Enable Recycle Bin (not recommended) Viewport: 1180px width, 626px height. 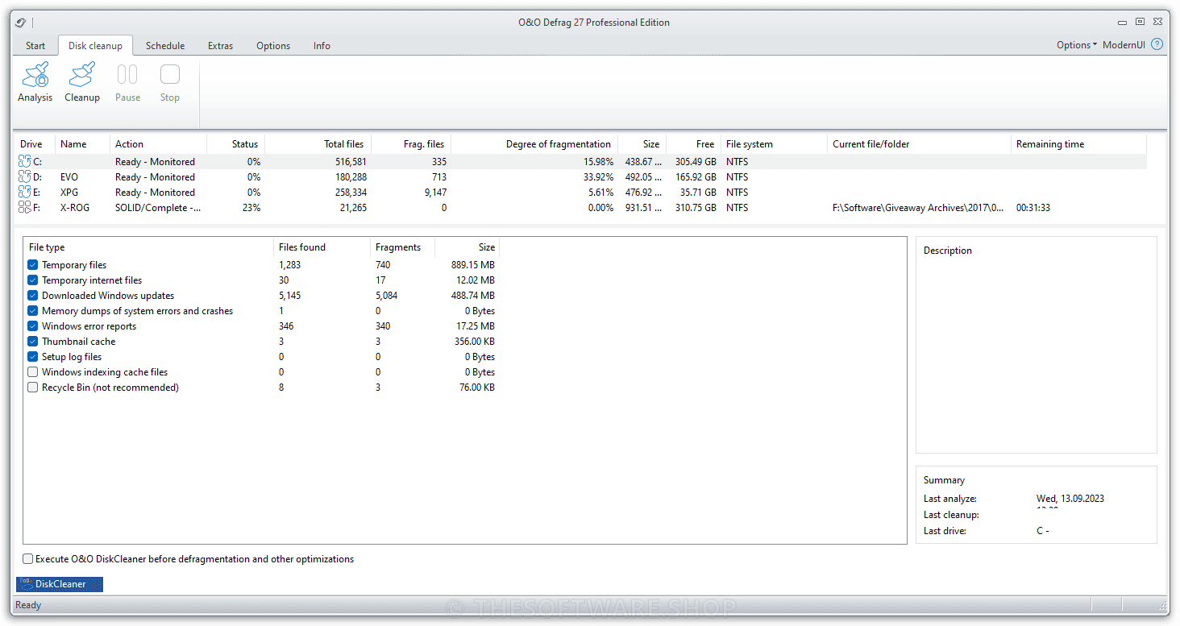(x=33, y=388)
